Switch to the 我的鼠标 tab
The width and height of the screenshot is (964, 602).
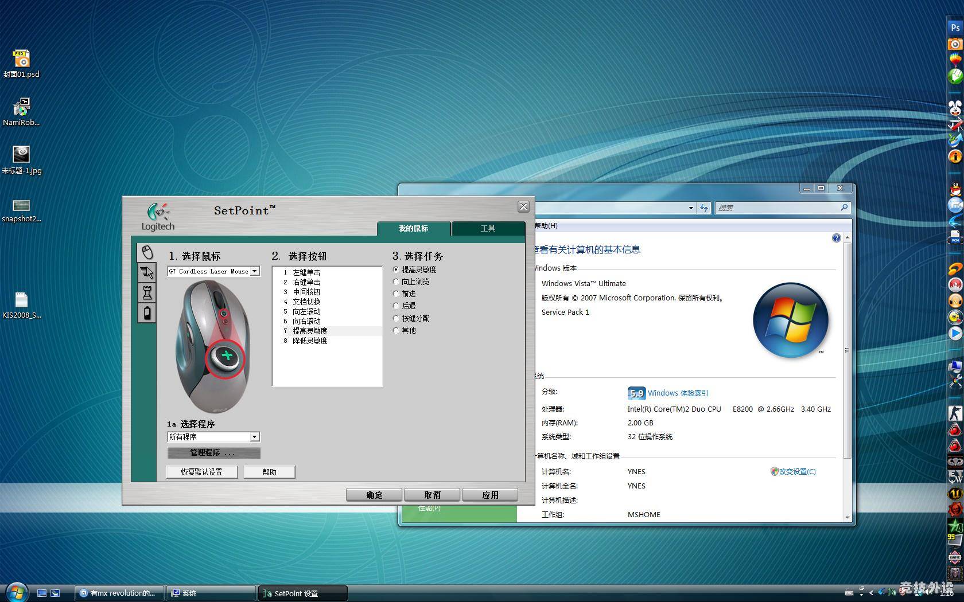(414, 228)
